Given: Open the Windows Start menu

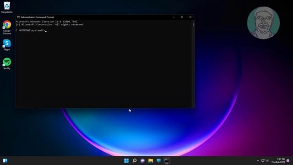Looking at the screenshot, I should 126,160.
